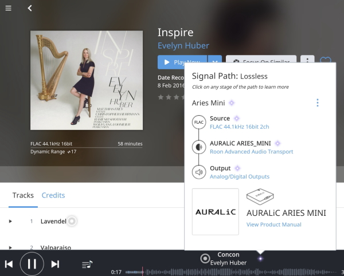The width and height of the screenshot is (344, 276).
Task: Play track 1 Lavendel arrow
Action: pos(10,221)
